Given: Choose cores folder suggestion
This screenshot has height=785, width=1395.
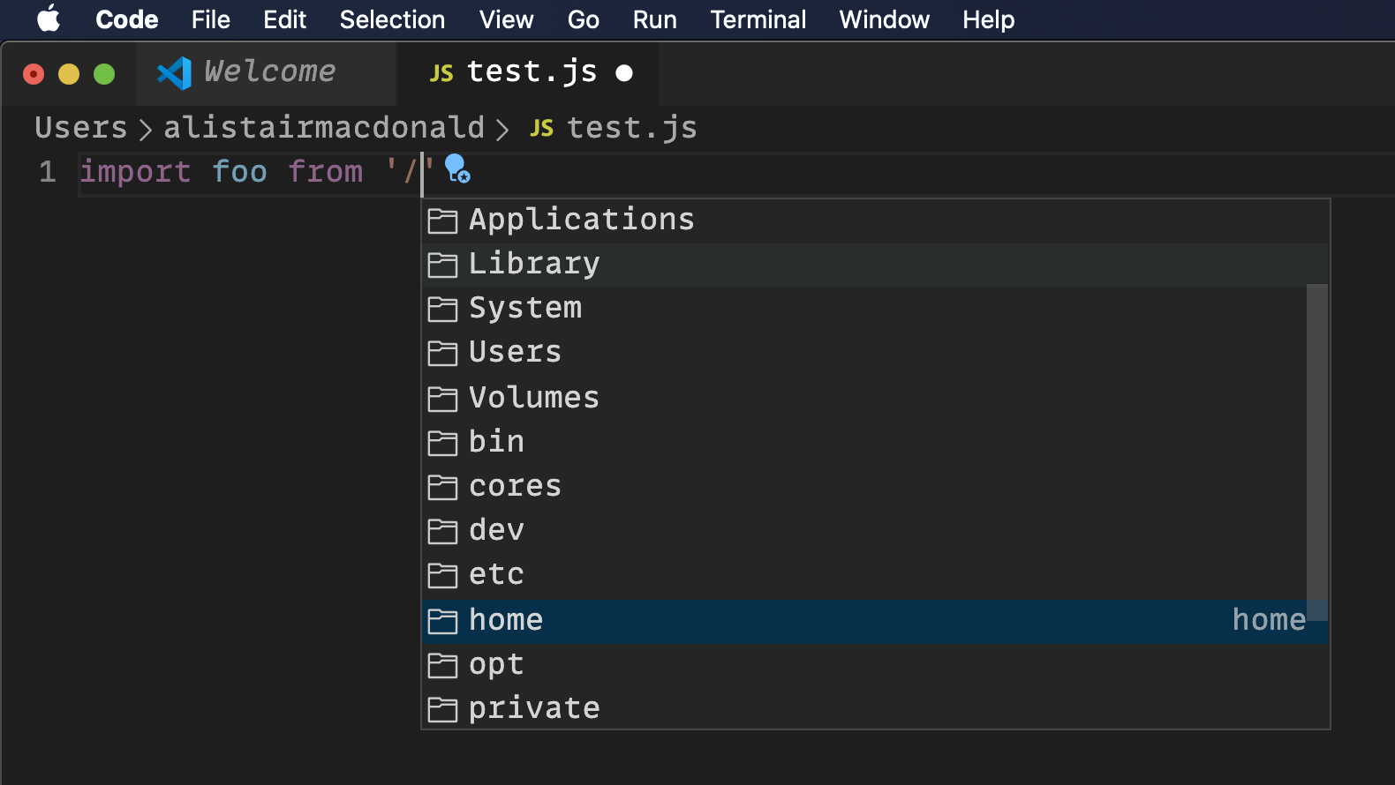Looking at the screenshot, I should 876,487.
